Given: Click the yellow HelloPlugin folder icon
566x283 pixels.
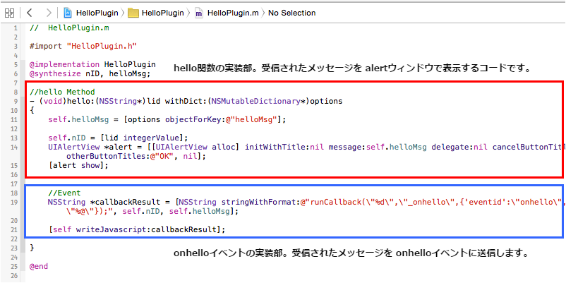Looking at the screenshot, I should pos(133,13).
